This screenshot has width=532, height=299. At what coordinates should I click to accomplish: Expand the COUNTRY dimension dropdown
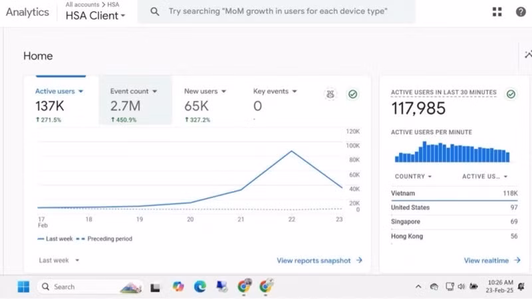pos(413,177)
